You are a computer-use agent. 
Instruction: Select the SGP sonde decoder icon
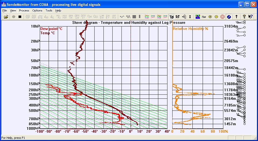click(x=28, y=17)
